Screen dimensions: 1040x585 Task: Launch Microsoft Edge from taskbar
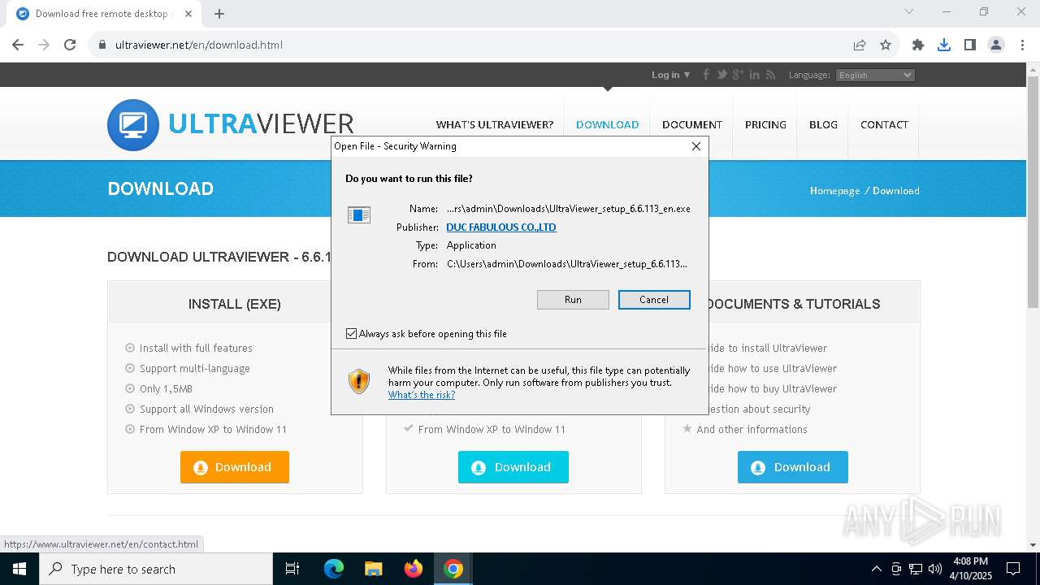(334, 569)
